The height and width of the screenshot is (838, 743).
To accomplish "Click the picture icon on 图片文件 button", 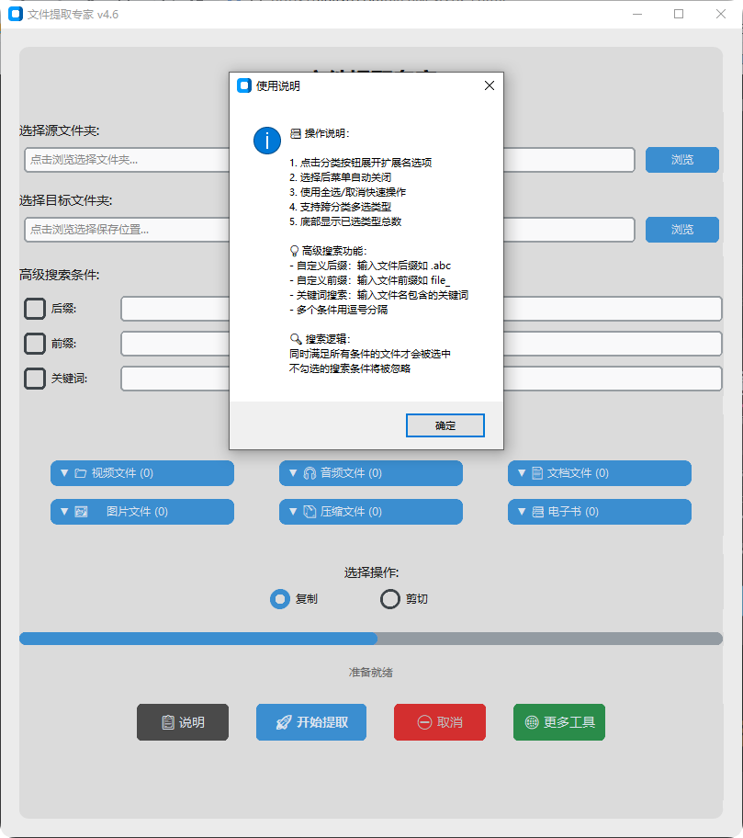I will (x=81, y=512).
